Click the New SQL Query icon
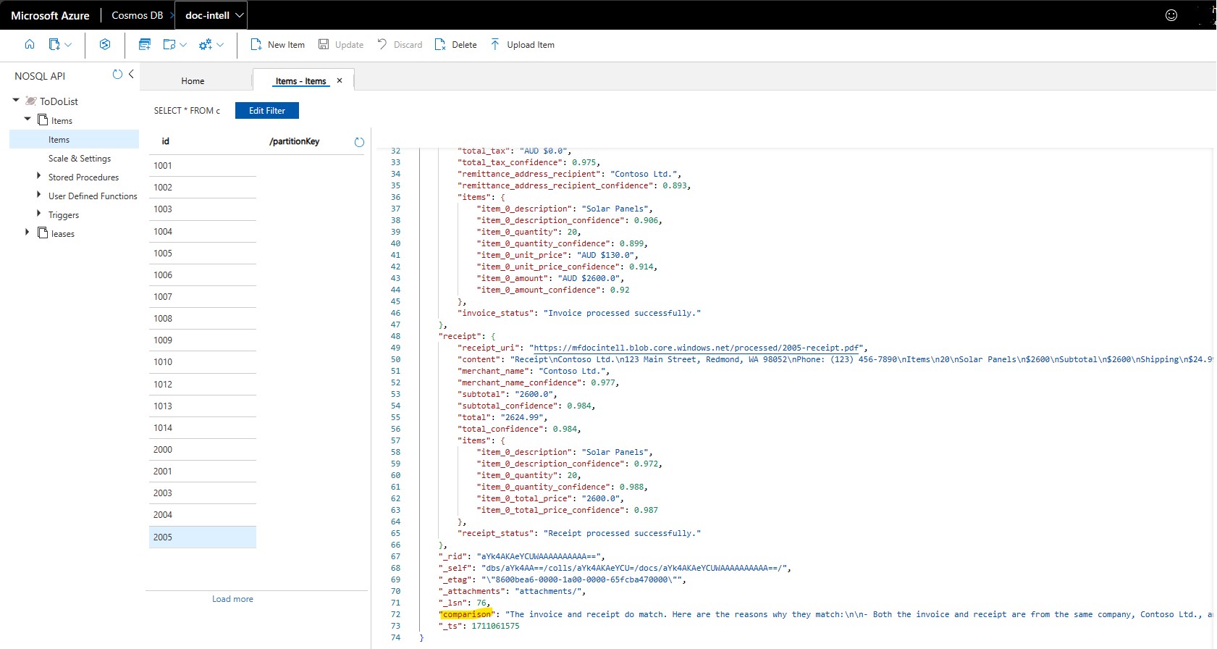This screenshot has height=649, width=1217. tap(145, 44)
